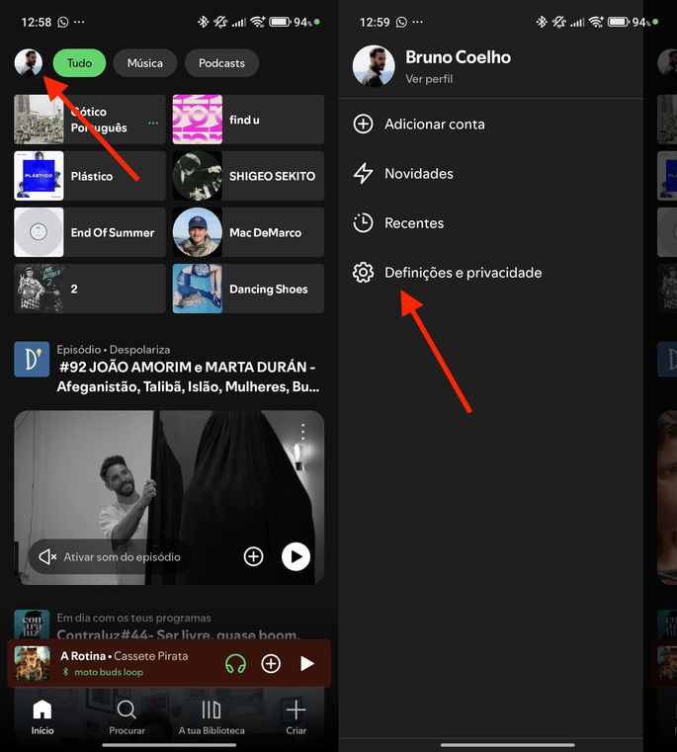Screen dimensions: 677x752
Task: Select the Podcasts filter chip
Action: [x=221, y=63]
